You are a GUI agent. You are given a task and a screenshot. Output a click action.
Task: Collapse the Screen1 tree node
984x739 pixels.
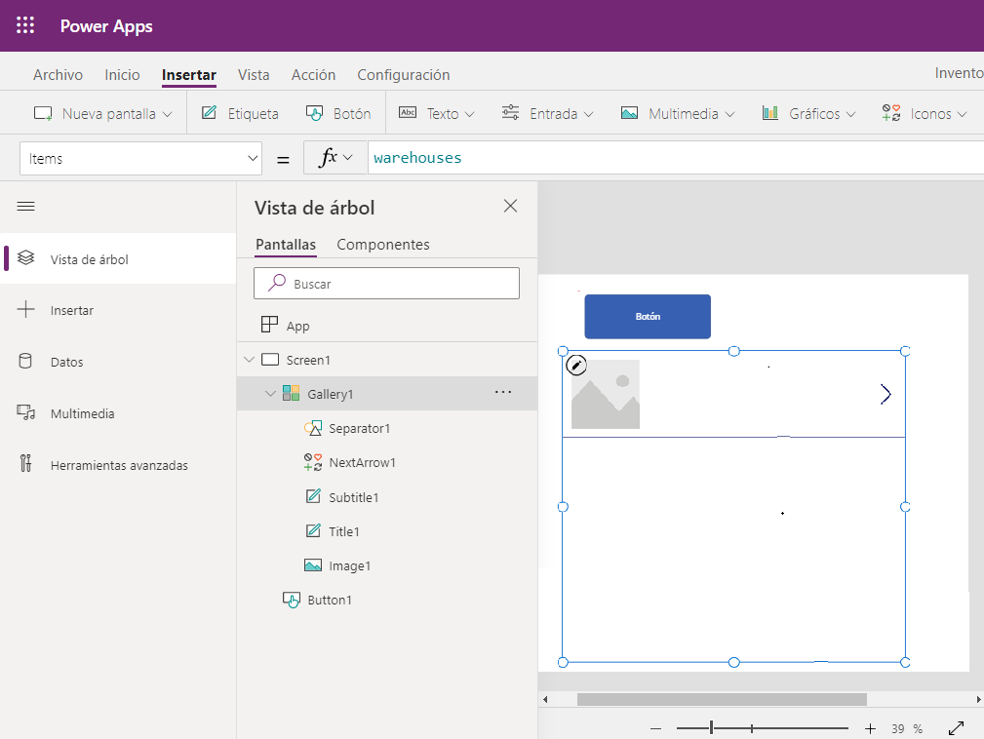[249, 360]
